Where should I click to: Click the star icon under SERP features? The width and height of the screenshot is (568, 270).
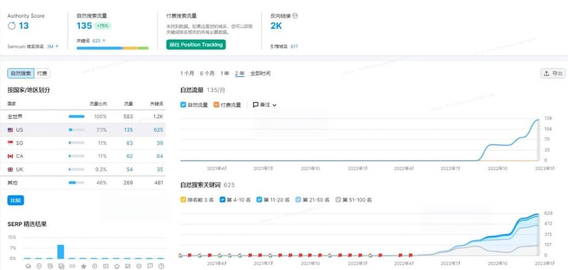[83, 266]
